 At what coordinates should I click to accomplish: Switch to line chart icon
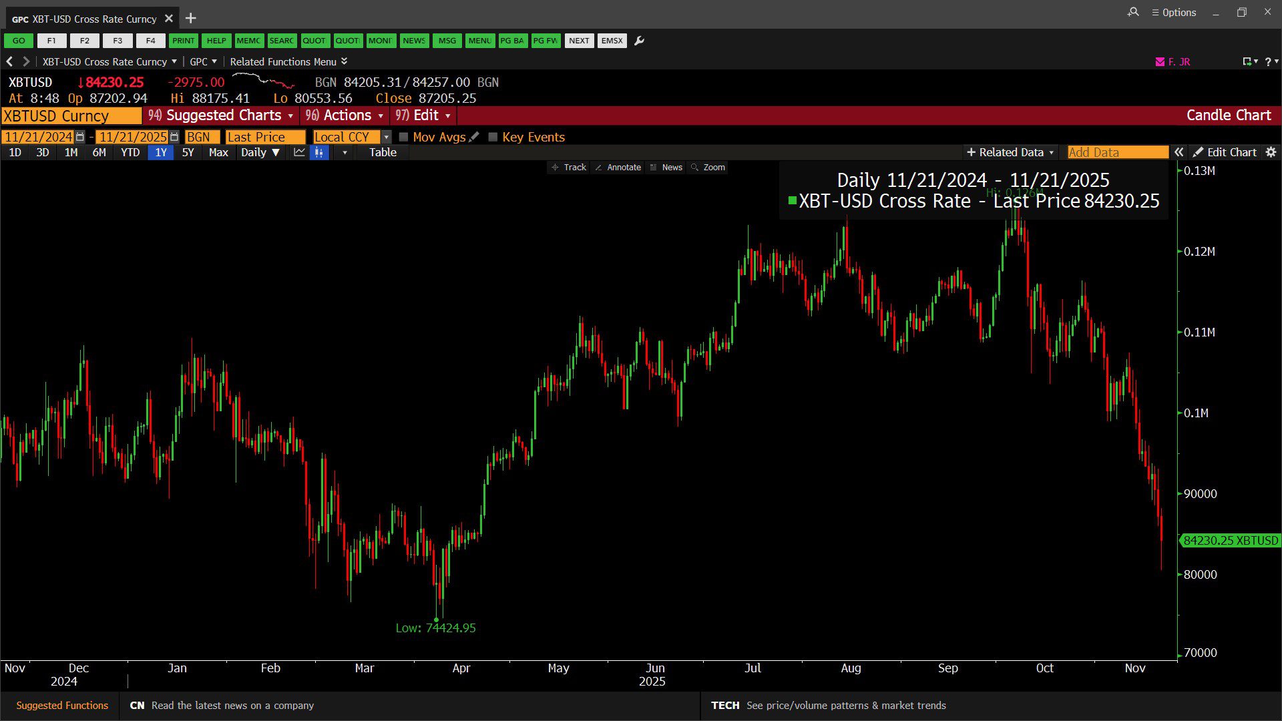point(299,152)
